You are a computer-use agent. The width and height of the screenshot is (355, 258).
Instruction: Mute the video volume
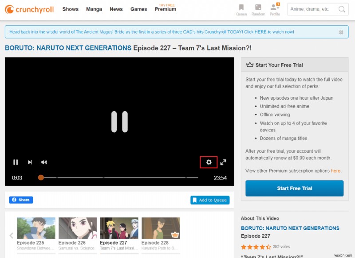tap(44, 162)
